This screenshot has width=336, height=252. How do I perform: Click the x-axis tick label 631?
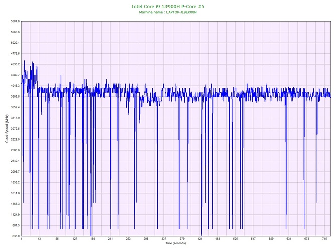(x=289, y=239)
